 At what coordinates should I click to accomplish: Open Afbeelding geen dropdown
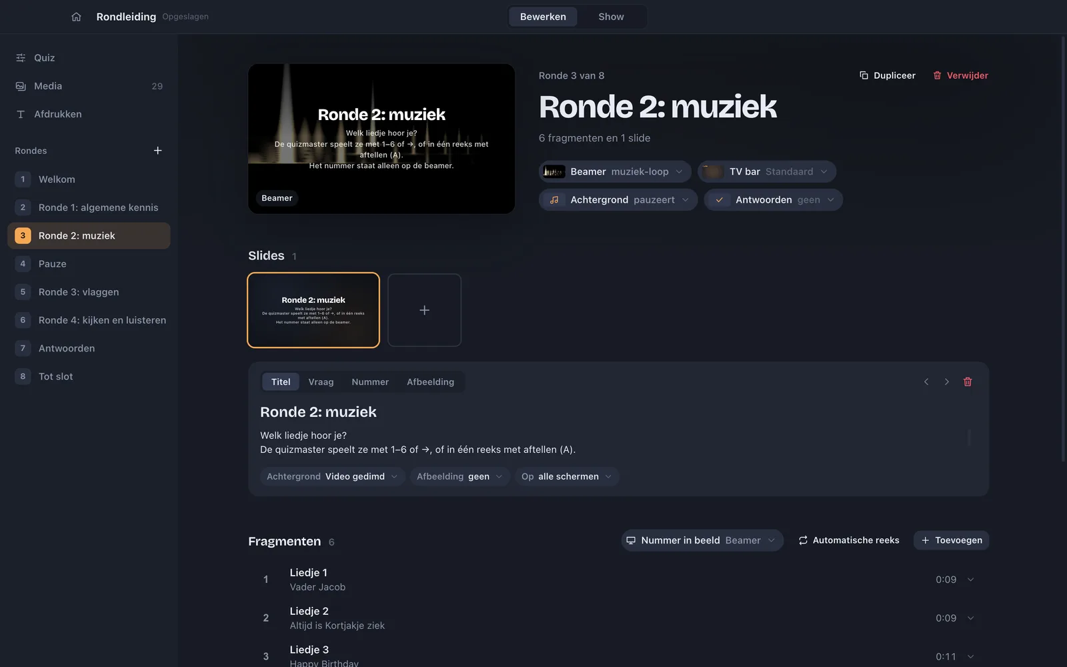(459, 476)
